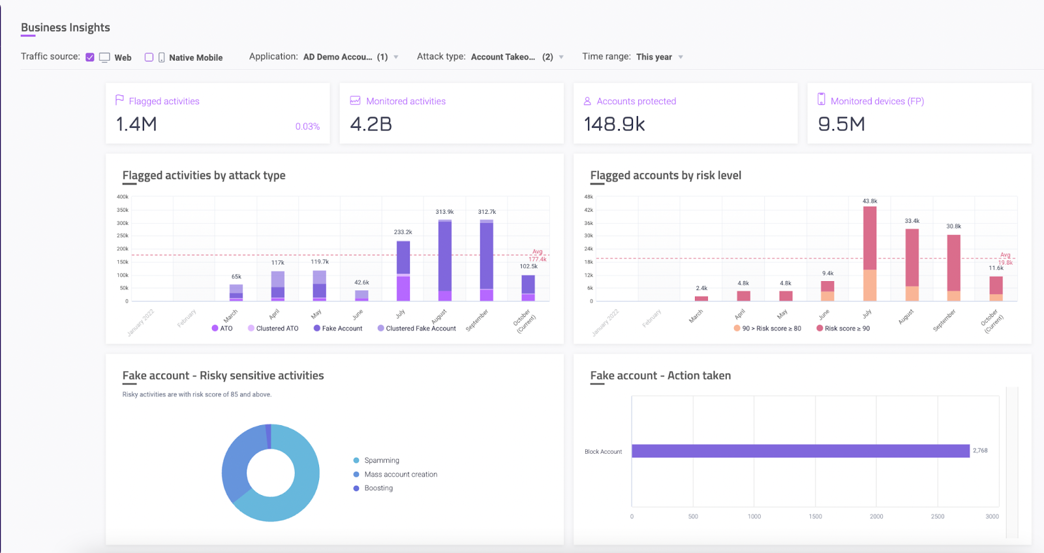Enable the Native Mobile traffic source checkbox
The image size is (1044, 553).
pyautogui.click(x=149, y=57)
